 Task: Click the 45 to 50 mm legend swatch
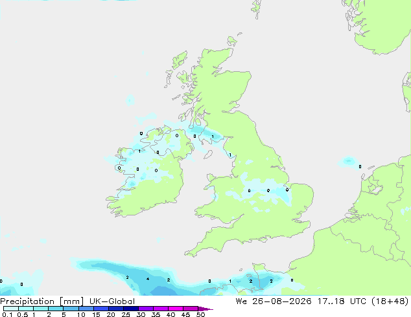coord(191,309)
